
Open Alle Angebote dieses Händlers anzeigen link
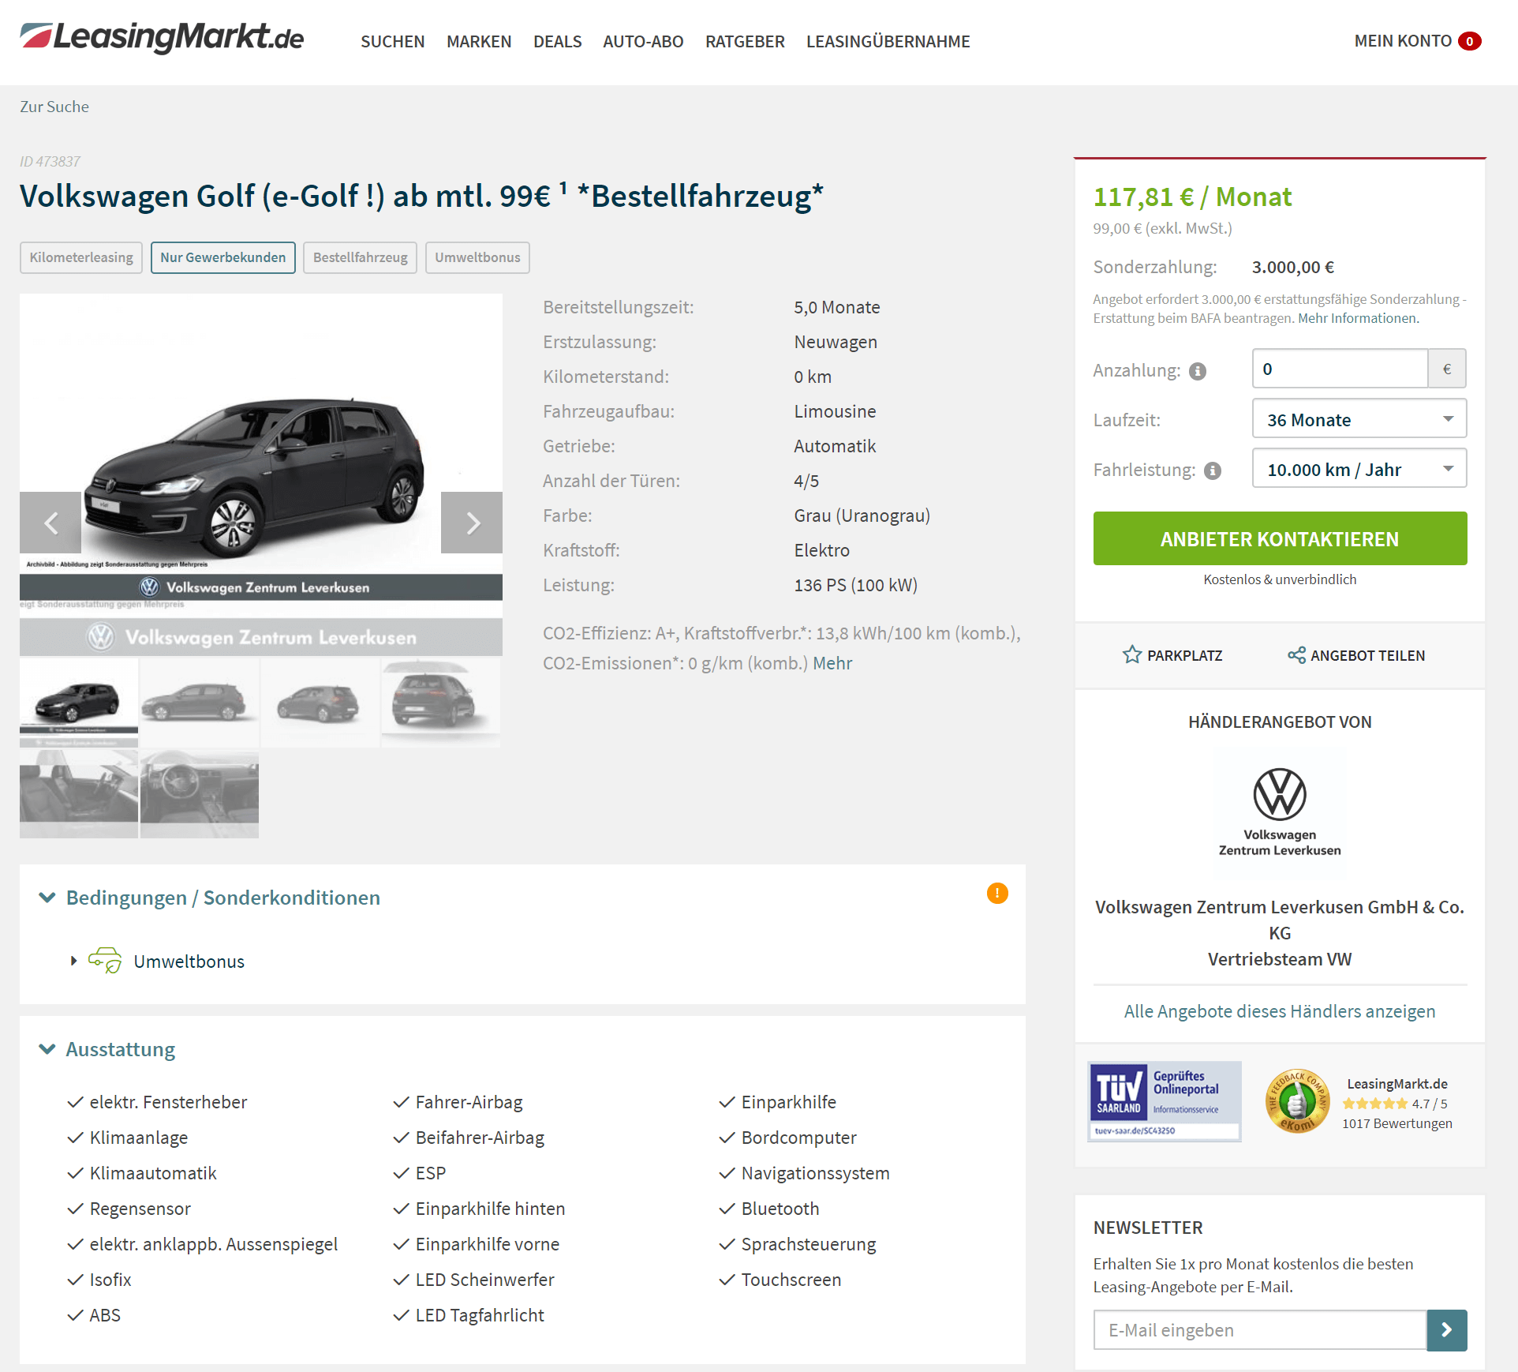point(1279,1011)
